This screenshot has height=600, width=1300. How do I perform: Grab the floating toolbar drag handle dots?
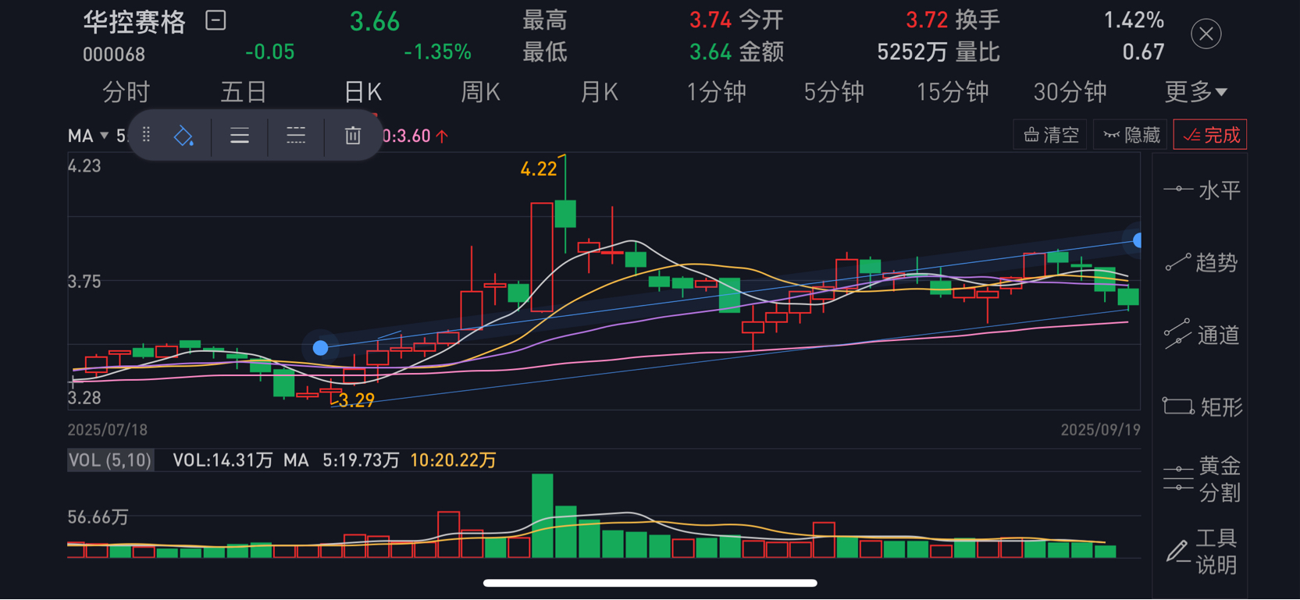(x=146, y=135)
